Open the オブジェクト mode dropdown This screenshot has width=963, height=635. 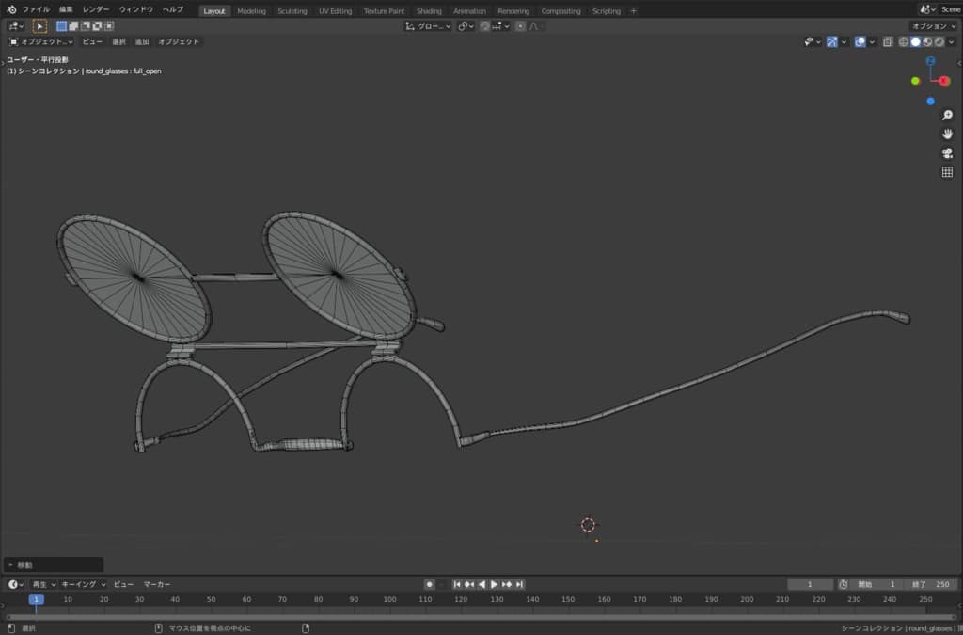pyautogui.click(x=40, y=41)
